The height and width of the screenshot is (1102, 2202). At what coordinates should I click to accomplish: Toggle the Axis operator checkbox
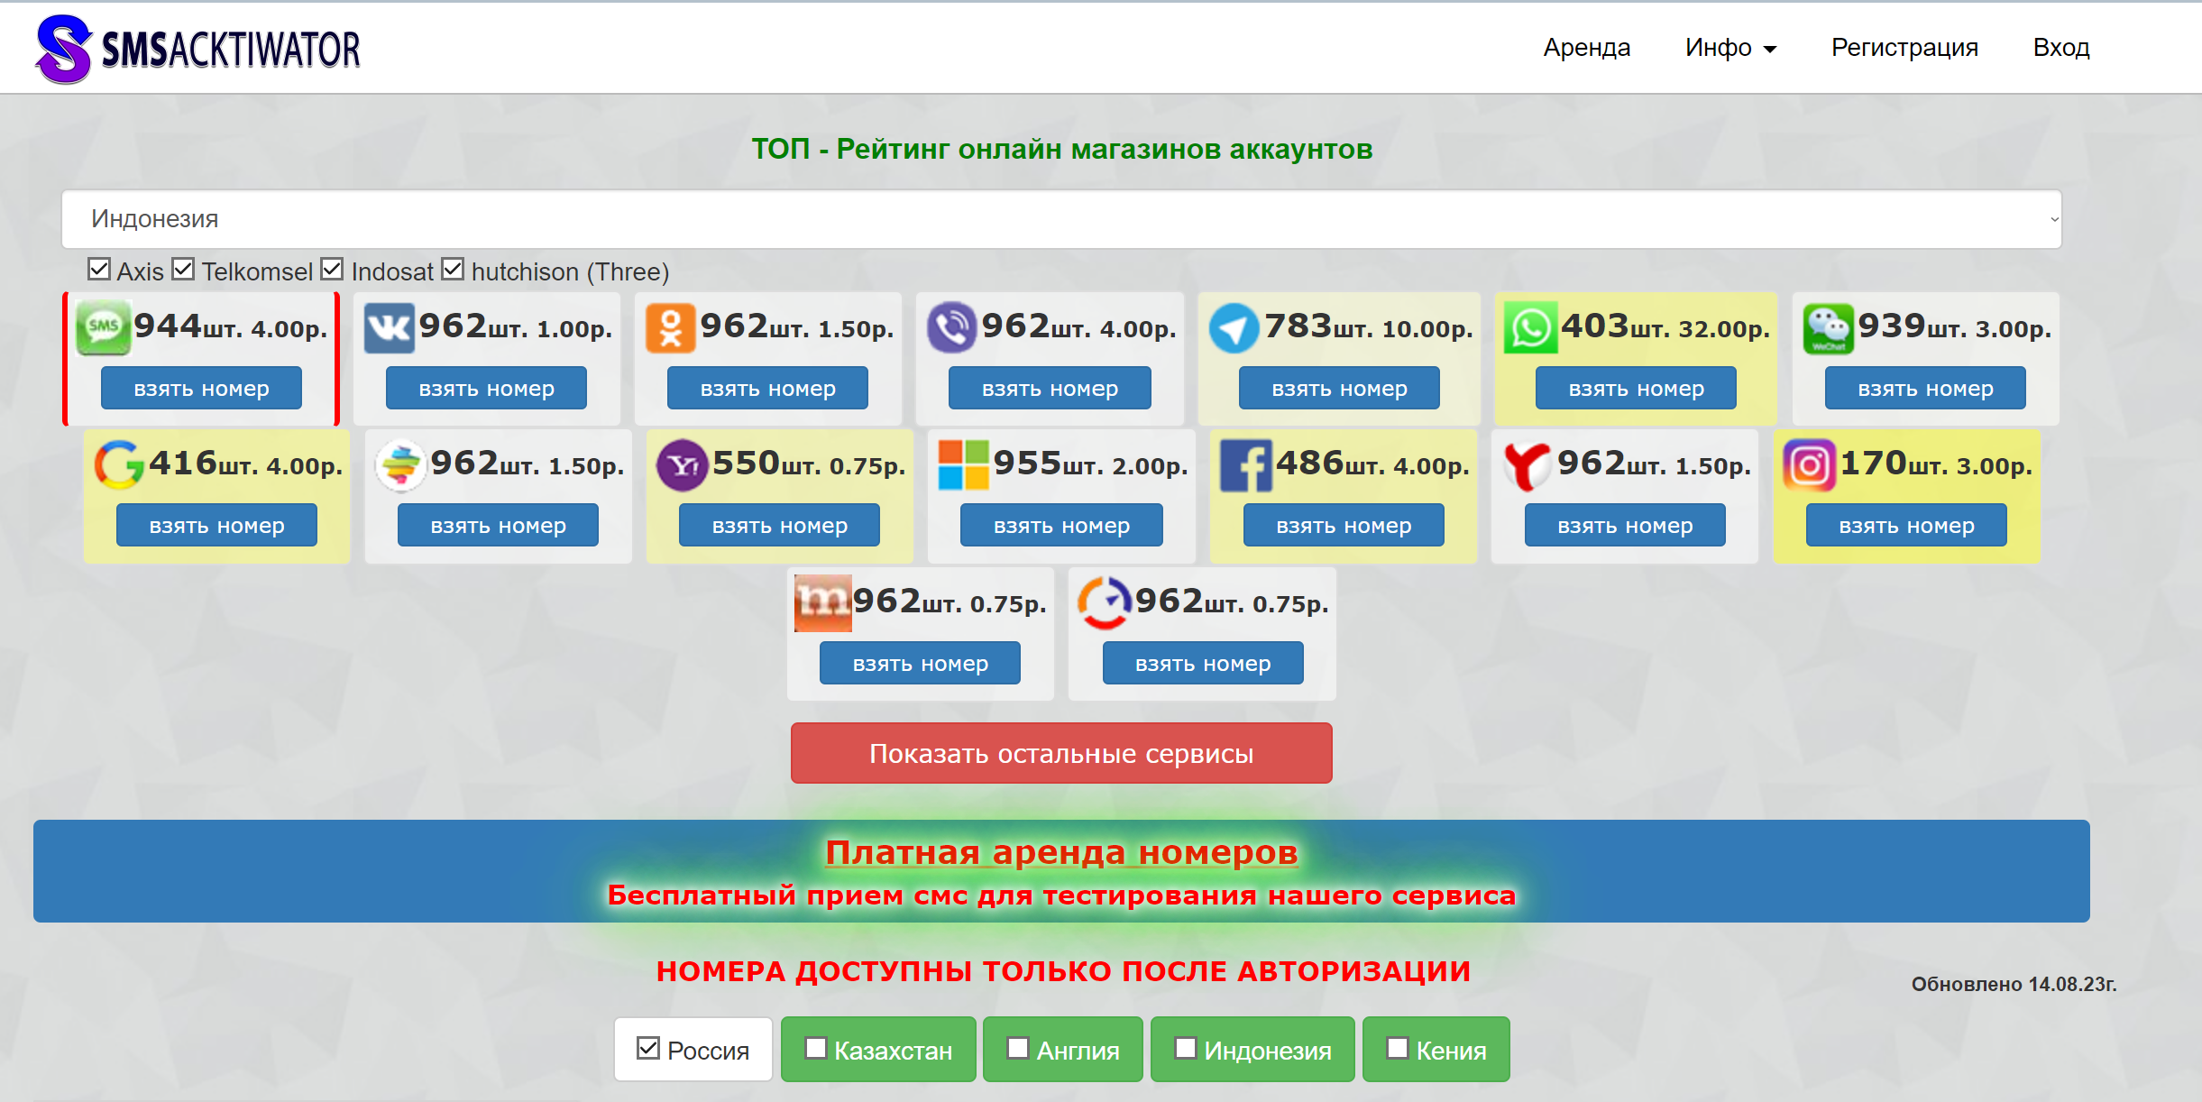tap(99, 269)
